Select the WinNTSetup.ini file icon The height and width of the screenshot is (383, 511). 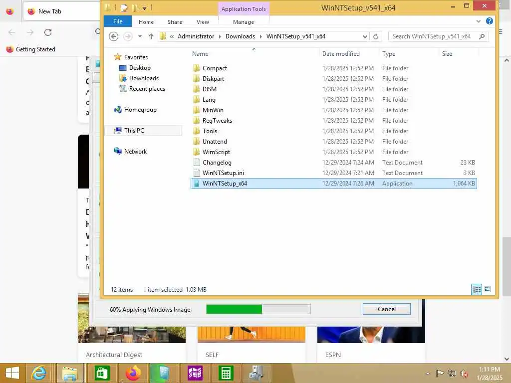[197, 173]
